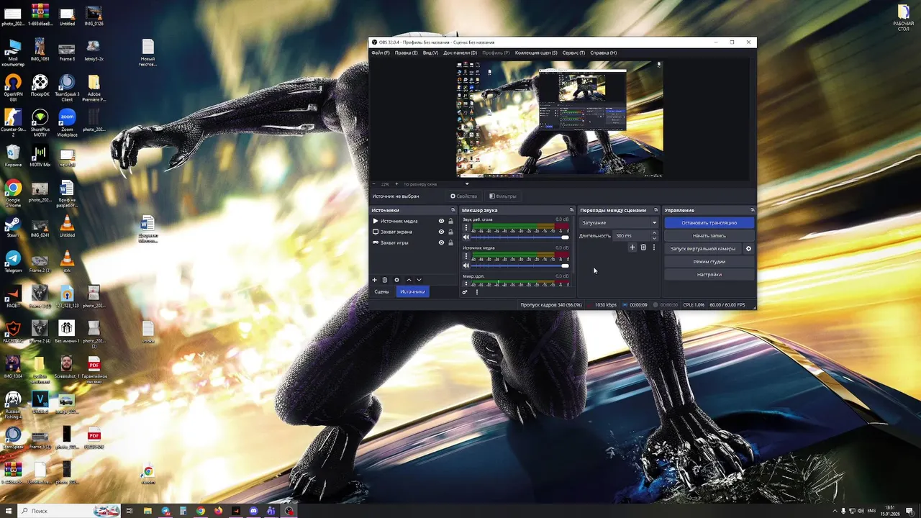Toggle lock on Захват игры source
This screenshot has height=518, width=921.
tap(451, 242)
